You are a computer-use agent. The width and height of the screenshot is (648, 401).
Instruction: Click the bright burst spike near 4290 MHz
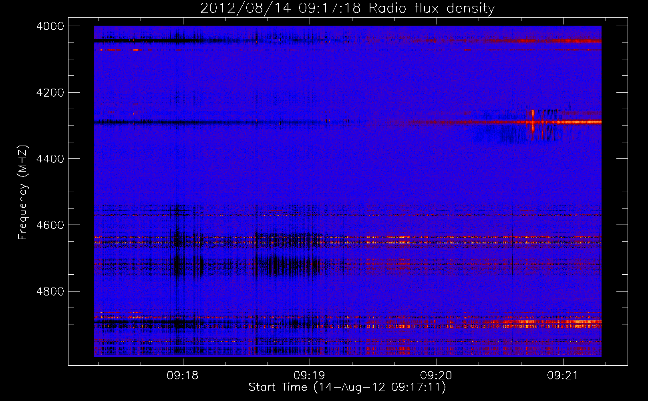click(533, 121)
